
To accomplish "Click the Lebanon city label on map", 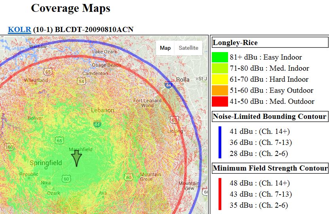I will point(103,111).
